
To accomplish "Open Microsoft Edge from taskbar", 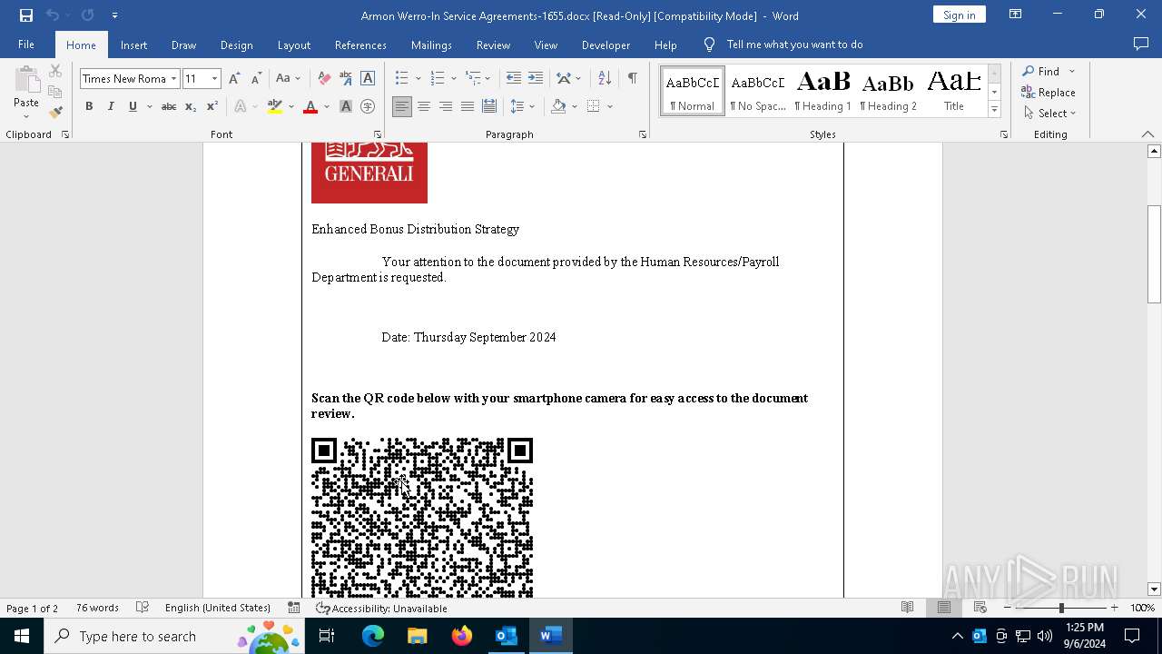I will (x=373, y=636).
